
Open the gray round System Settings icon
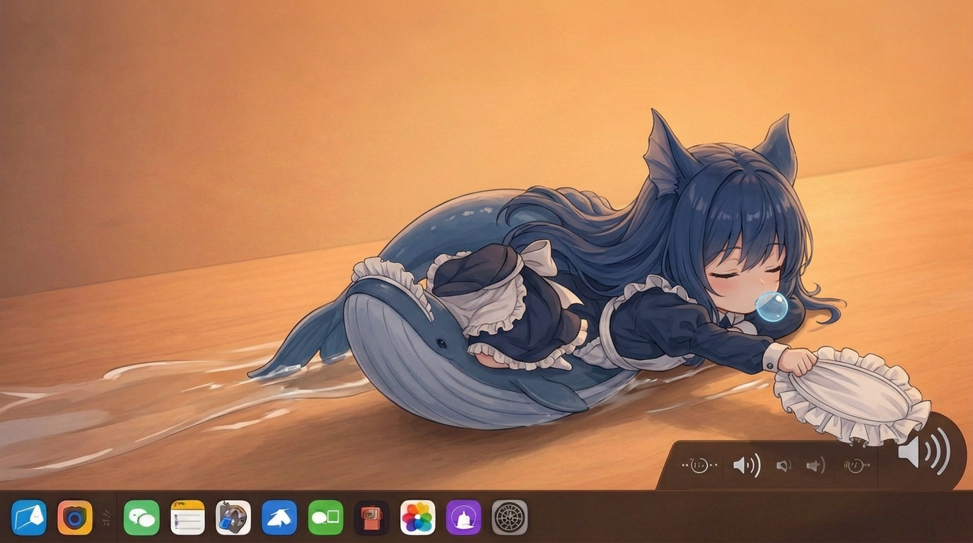(510, 518)
